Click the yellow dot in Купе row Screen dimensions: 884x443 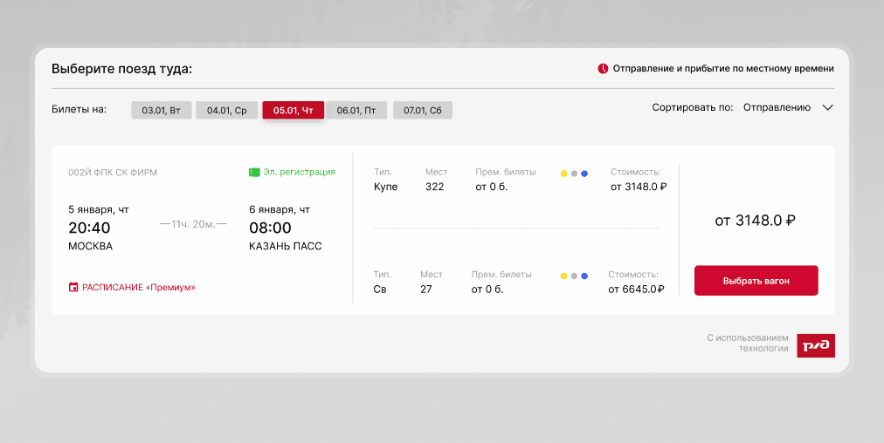pyautogui.click(x=563, y=174)
